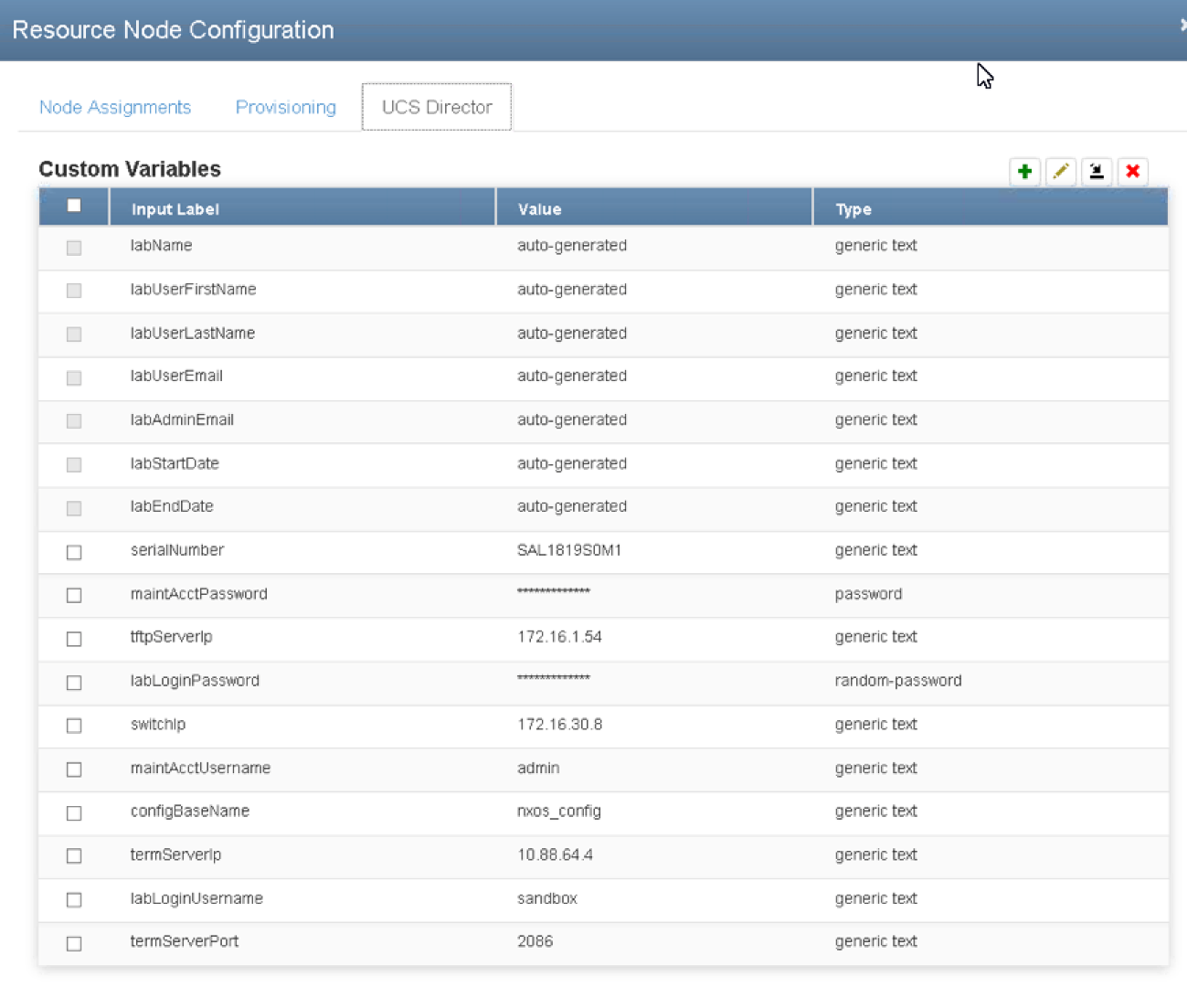Tick the labLoginPassword row checkbox
Screen dimensions: 1187x987
[74, 683]
